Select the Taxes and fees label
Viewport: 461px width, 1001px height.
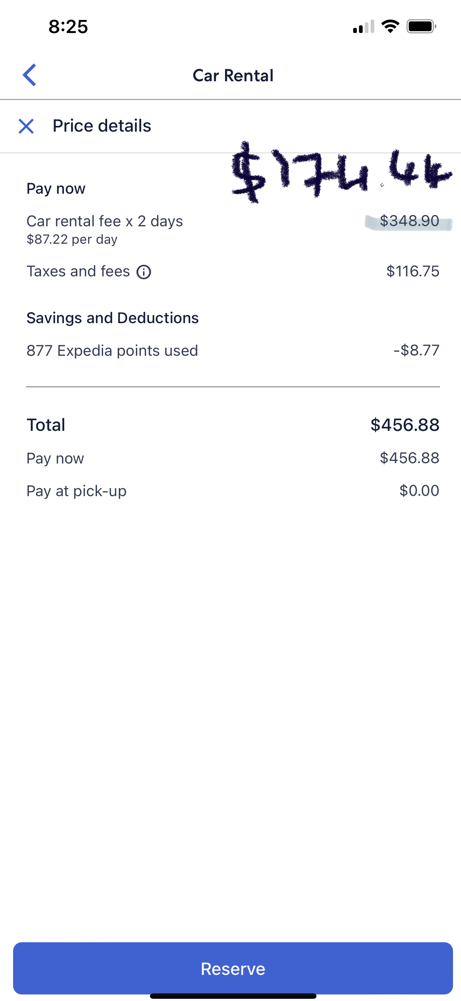coord(78,271)
